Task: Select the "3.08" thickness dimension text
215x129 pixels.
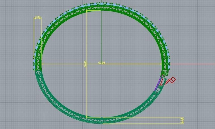Action: click(182, 121)
